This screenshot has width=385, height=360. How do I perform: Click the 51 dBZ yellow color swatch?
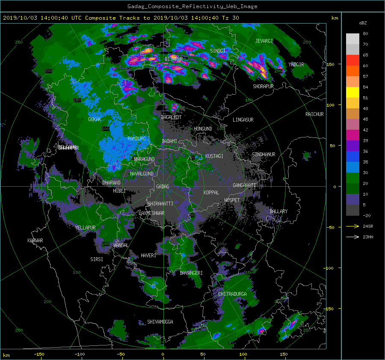352,92
